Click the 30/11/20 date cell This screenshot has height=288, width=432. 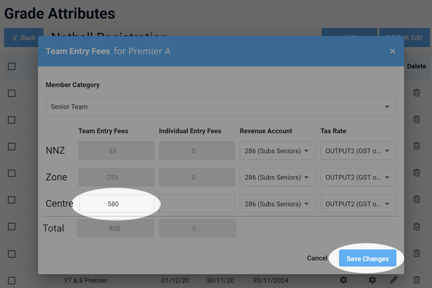coord(220,280)
